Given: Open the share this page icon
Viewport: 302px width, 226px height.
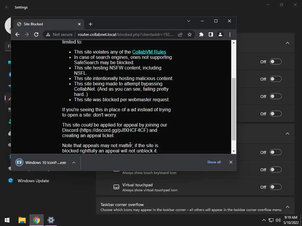Looking at the screenshot, I should 180,35.
